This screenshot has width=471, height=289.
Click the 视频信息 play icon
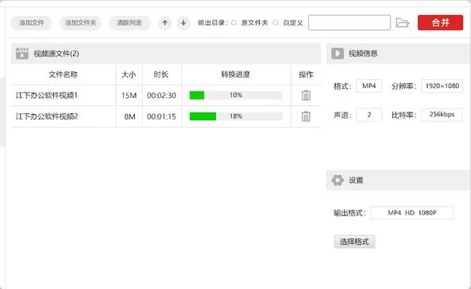click(x=338, y=53)
